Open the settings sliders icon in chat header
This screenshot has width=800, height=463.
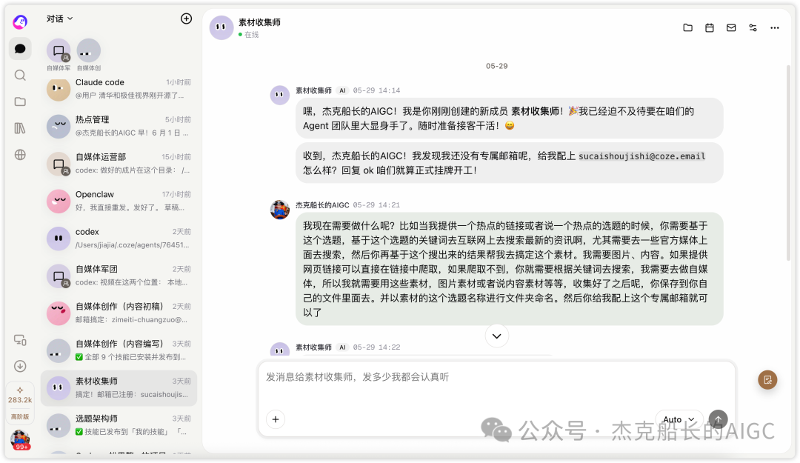753,27
